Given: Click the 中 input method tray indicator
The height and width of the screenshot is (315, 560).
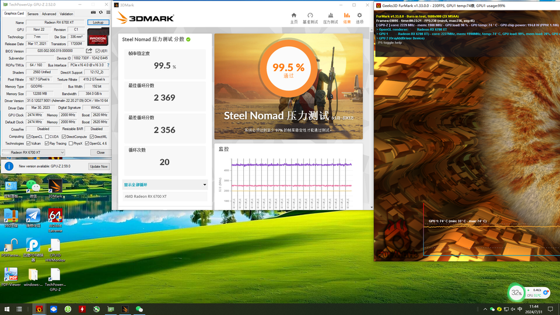Looking at the screenshot, I should [520, 309].
